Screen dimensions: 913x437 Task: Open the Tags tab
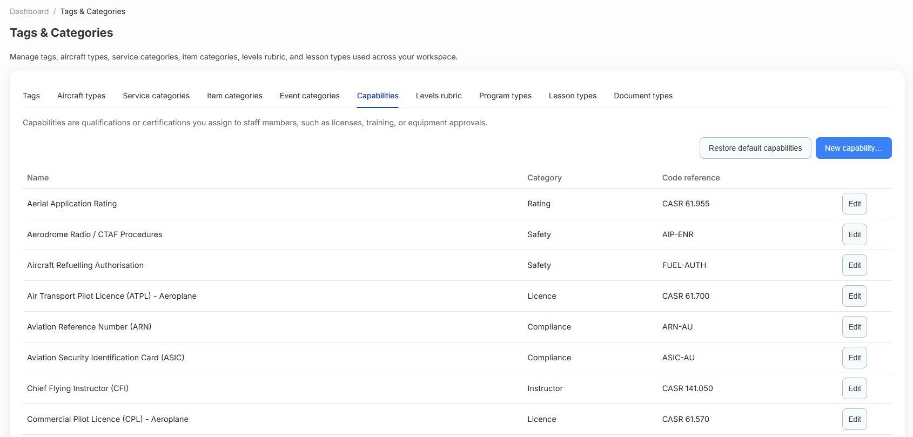[31, 96]
